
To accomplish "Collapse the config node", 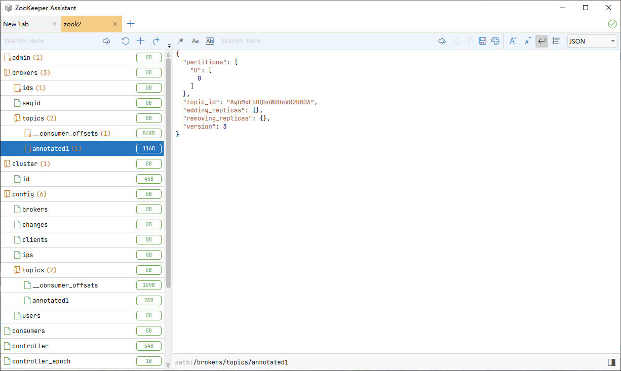I will (7, 194).
